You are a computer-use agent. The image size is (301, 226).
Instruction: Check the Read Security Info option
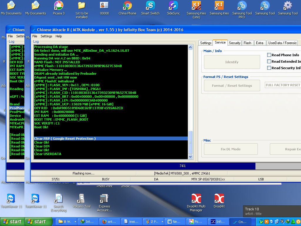(x=269, y=68)
